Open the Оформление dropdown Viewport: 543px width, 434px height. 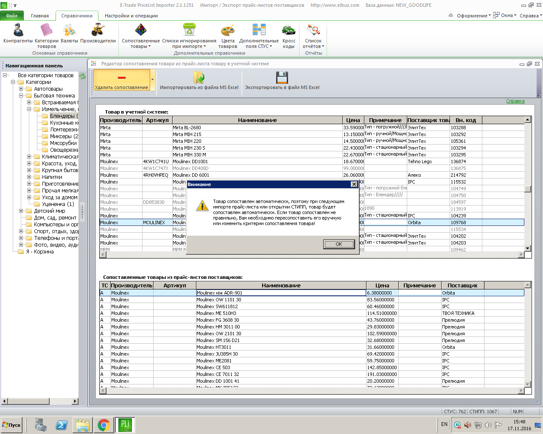[x=474, y=16]
